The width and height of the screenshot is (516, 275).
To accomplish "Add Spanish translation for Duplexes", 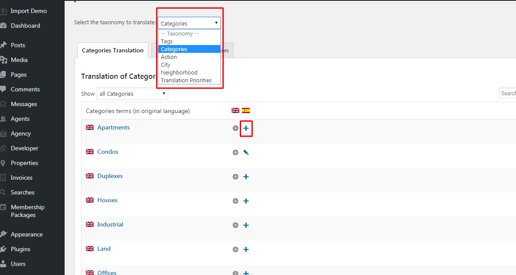I will [x=246, y=177].
